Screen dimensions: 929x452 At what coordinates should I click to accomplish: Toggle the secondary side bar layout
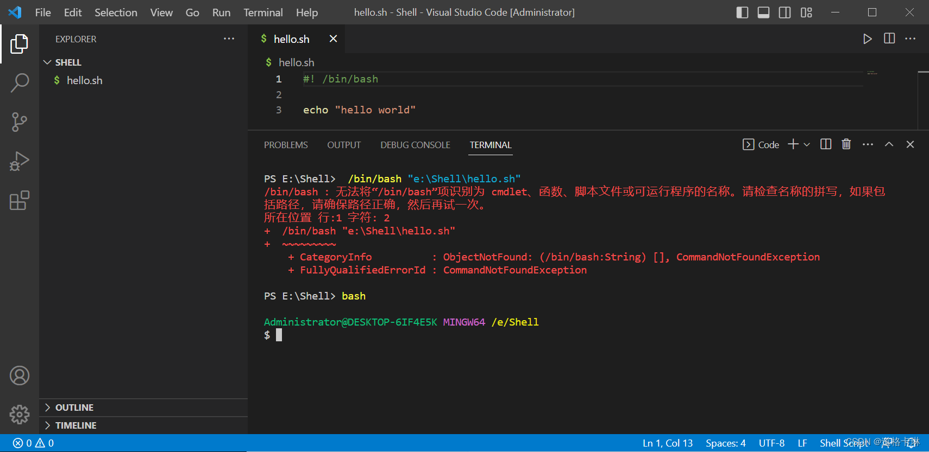click(x=784, y=12)
